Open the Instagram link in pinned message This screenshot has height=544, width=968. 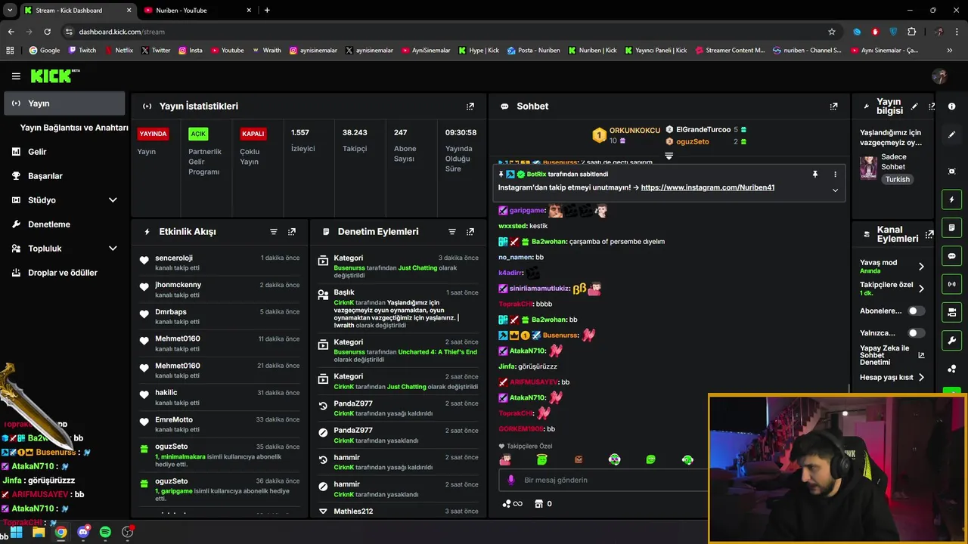[707, 187]
